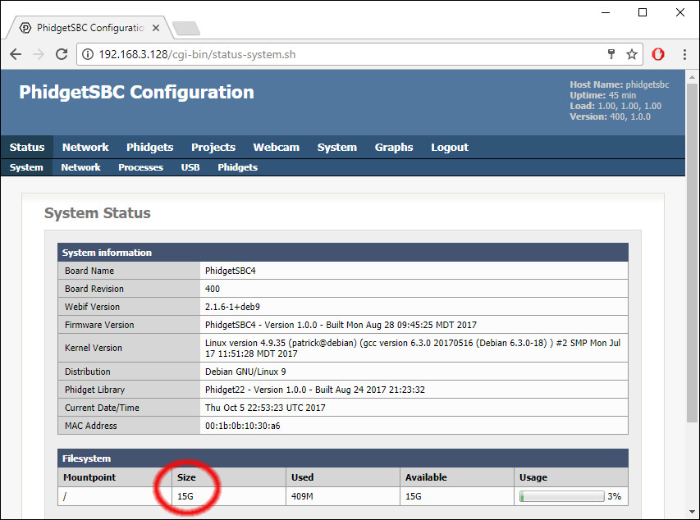Click the Used value 409M

(x=302, y=496)
